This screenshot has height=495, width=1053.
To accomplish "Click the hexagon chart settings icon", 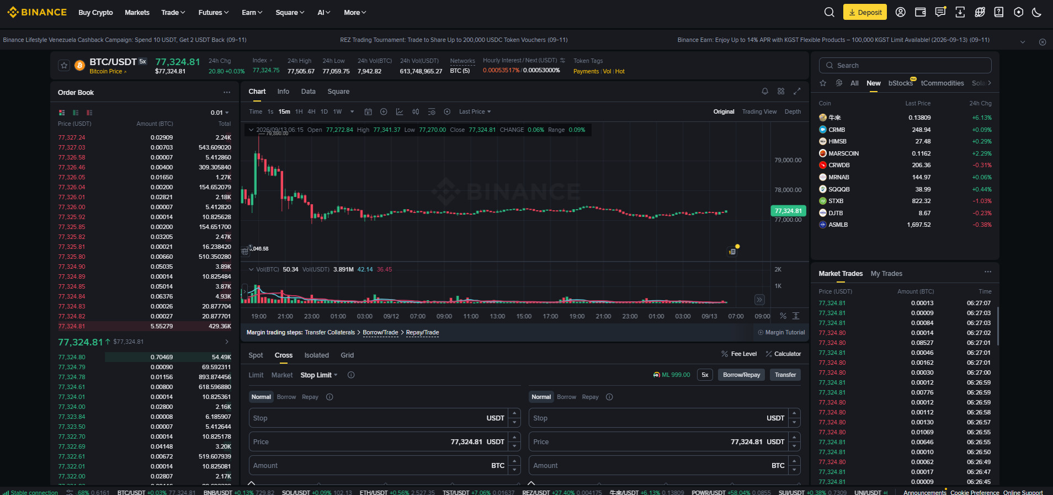I will [x=447, y=111].
